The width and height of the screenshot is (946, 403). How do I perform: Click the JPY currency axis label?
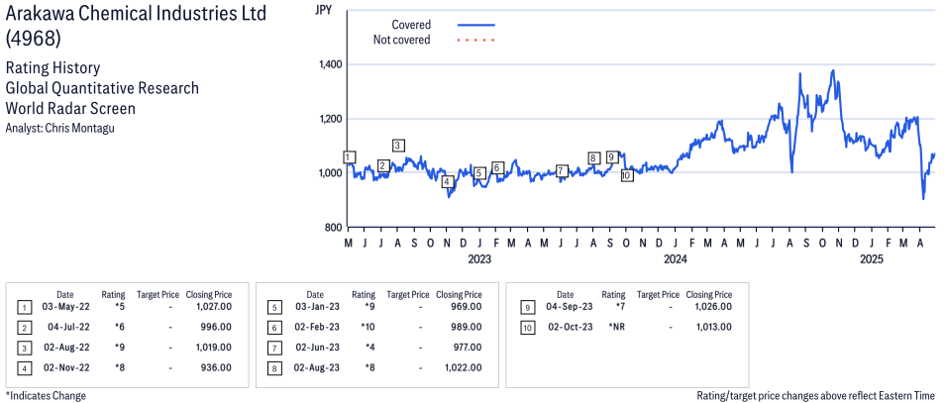pos(325,10)
